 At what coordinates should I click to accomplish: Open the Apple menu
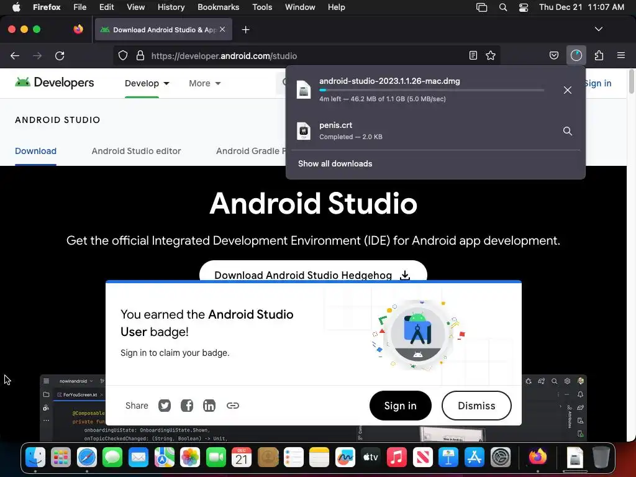pos(16,7)
